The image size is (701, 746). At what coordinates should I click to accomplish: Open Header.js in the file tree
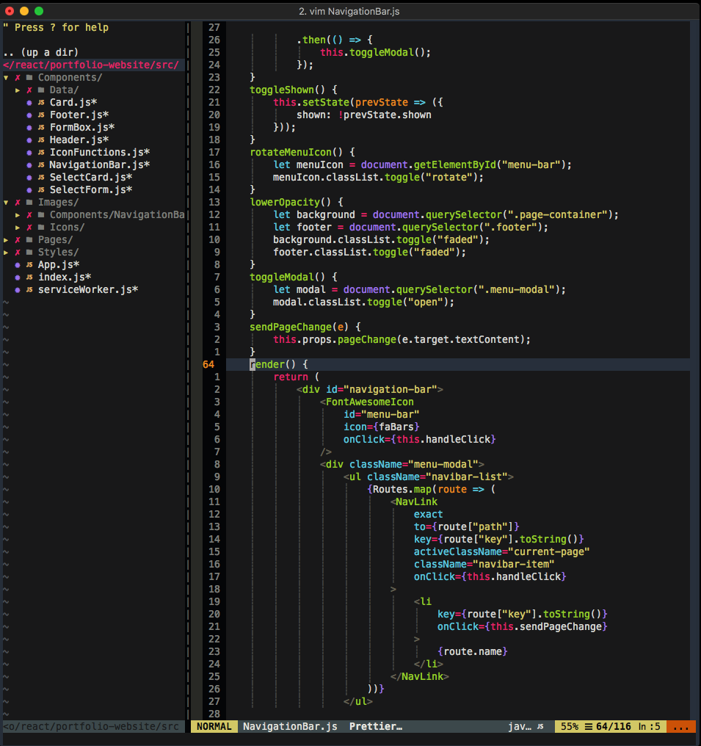[x=79, y=140]
